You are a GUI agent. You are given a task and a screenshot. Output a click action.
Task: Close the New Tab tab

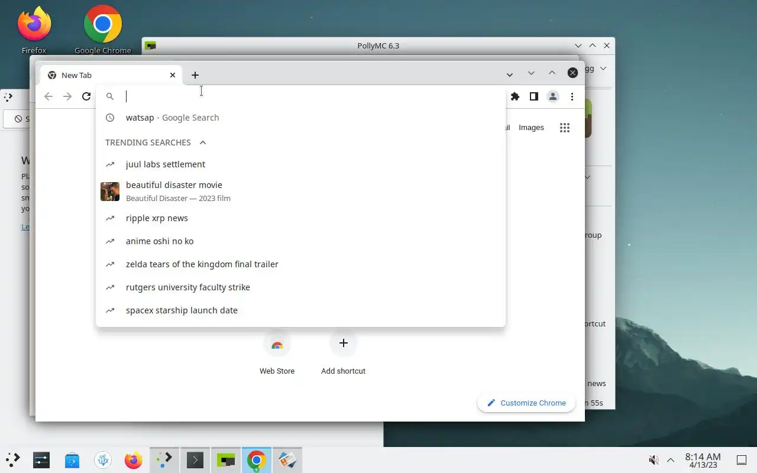pos(173,75)
